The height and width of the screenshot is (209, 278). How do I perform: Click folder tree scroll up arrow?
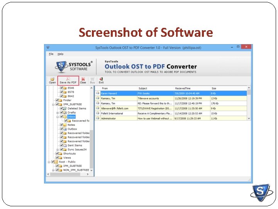[92, 88]
